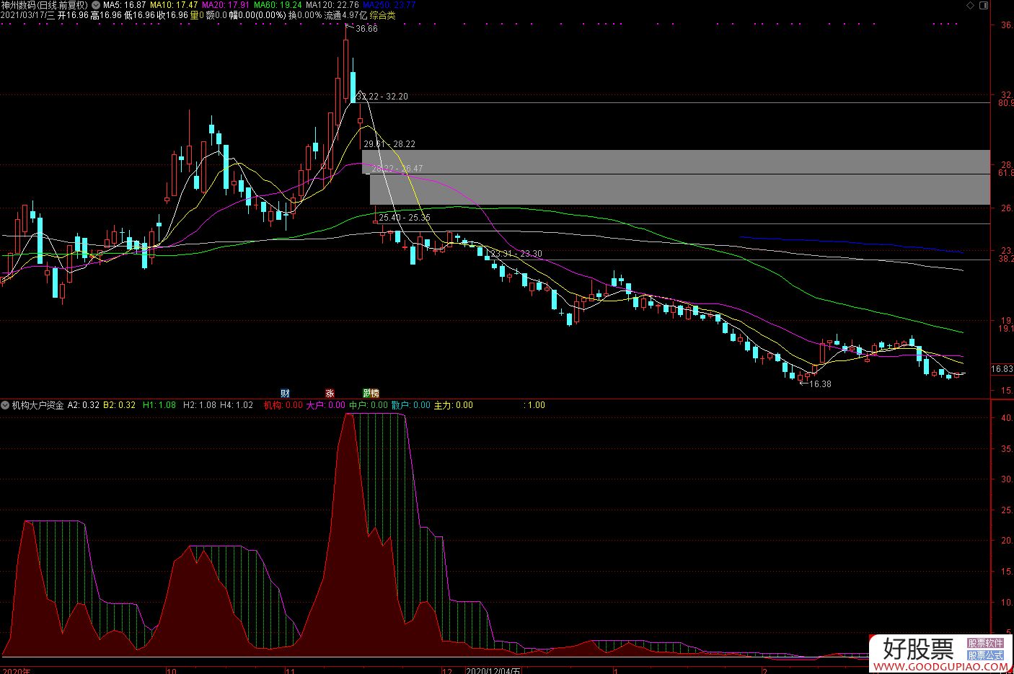Image resolution: width=1014 pixels, height=674 pixels.
Task: Select the 23.31 - 23.30 gap label
Action: pyautogui.click(x=516, y=254)
